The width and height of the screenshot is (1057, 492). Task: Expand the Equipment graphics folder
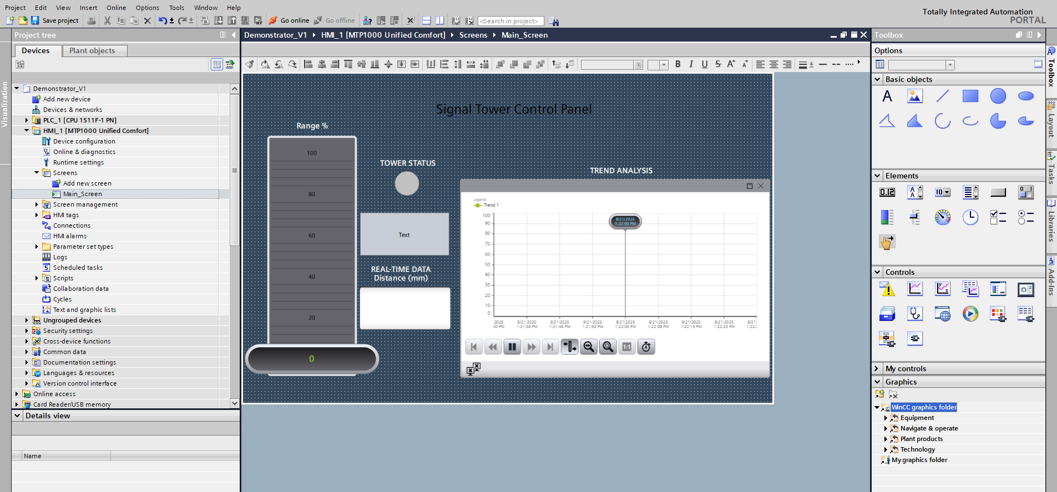click(886, 418)
